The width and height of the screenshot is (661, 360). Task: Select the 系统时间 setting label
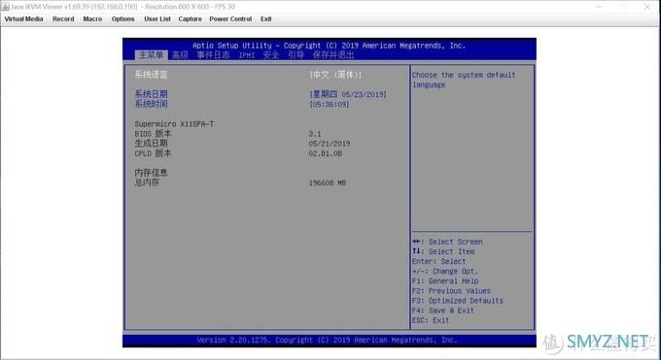[151, 104]
